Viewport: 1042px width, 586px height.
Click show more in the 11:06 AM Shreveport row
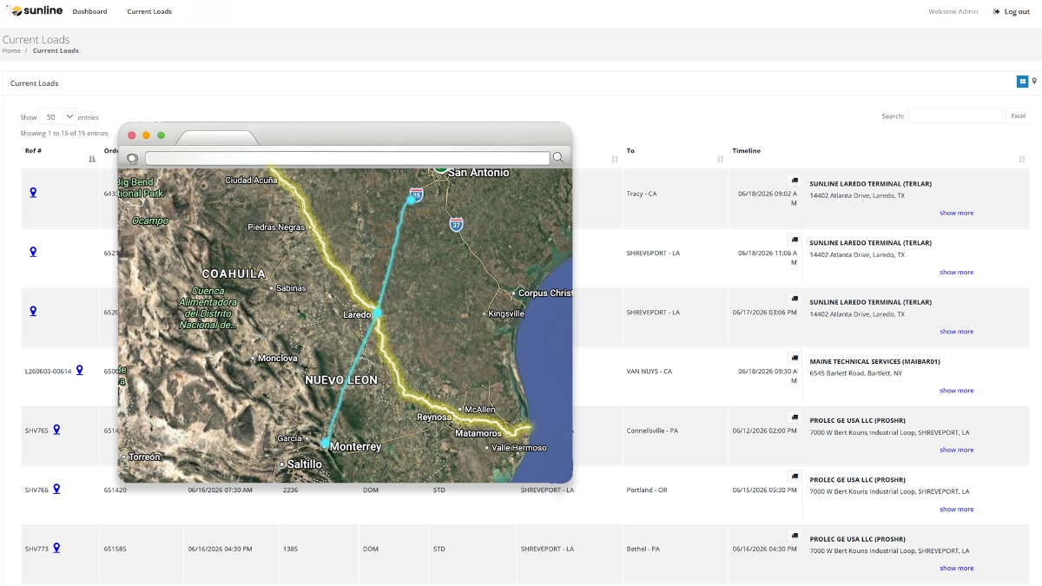(956, 272)
